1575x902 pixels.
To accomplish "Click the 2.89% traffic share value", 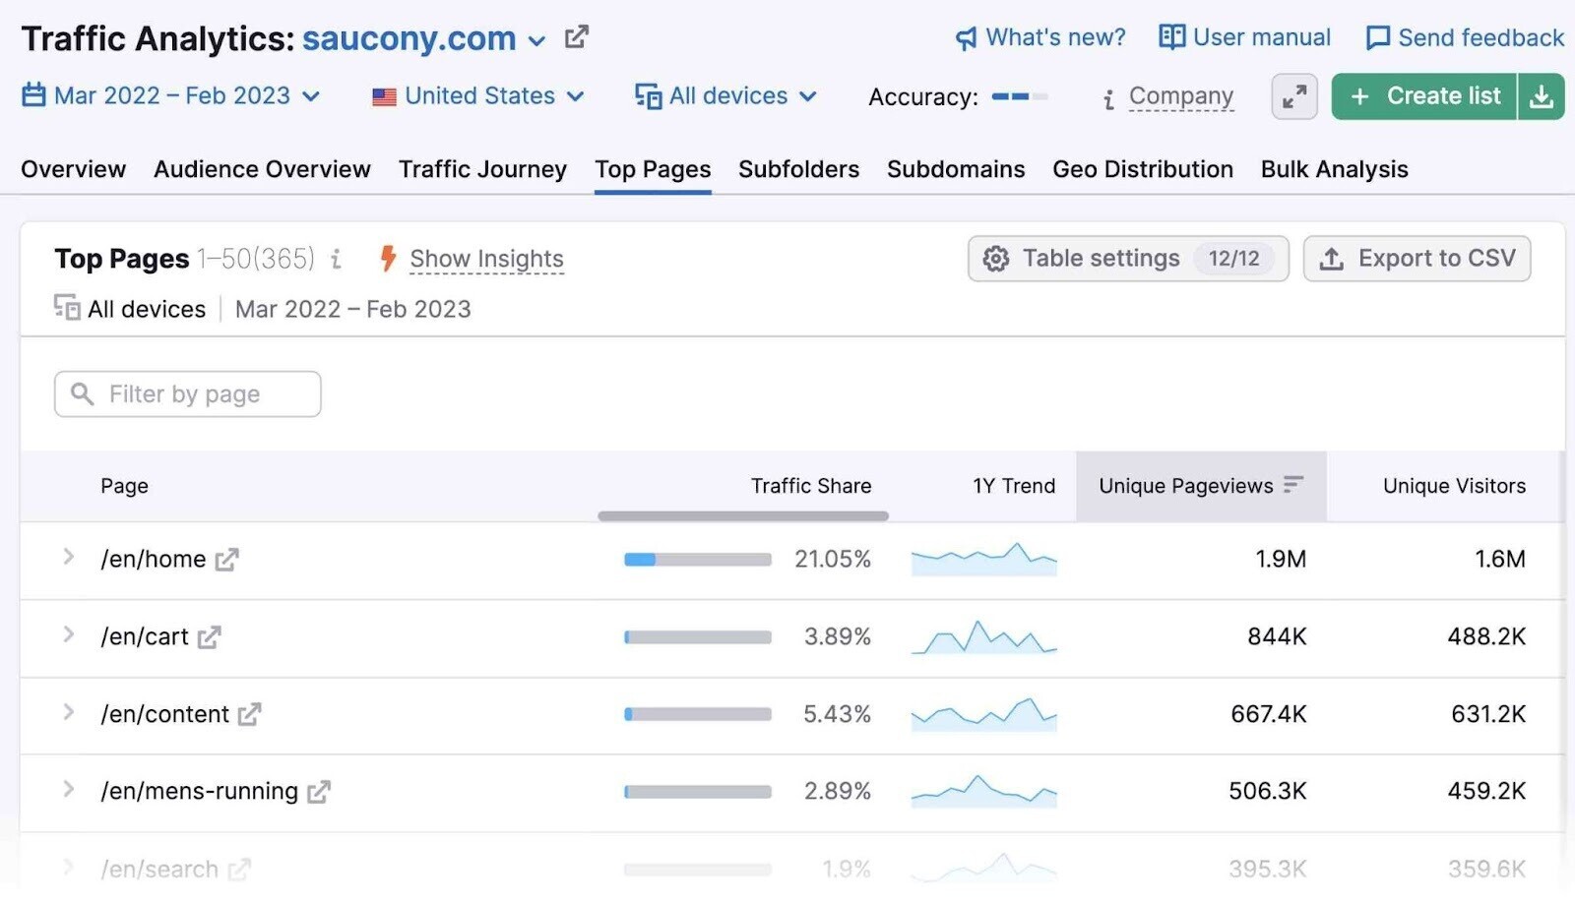I will pyautogui.click(x=838, y=791).
